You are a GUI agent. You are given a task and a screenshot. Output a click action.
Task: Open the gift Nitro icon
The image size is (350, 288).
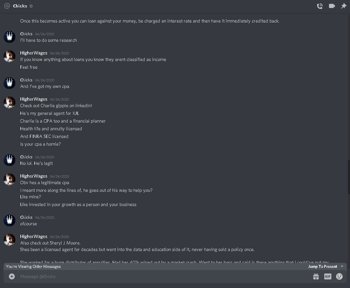point(316,277)
